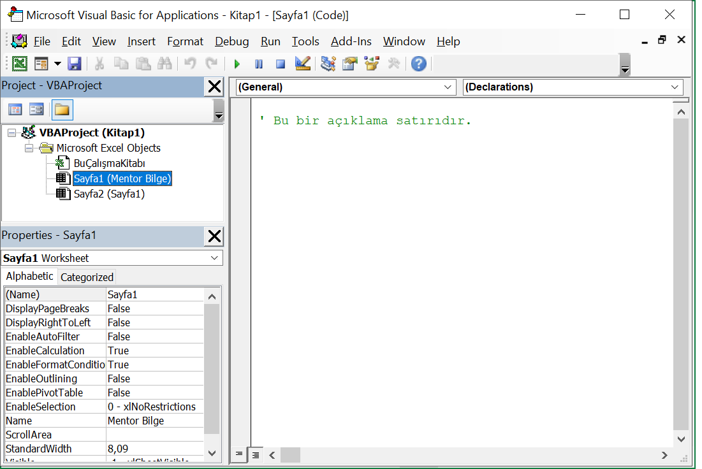The image size is (702, 469).
Task: Open Toolbox icon with wrench and hammer
Action: click(393, 64)
